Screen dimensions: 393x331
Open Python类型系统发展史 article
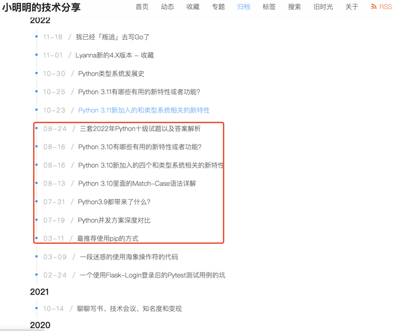coord(111,74)
